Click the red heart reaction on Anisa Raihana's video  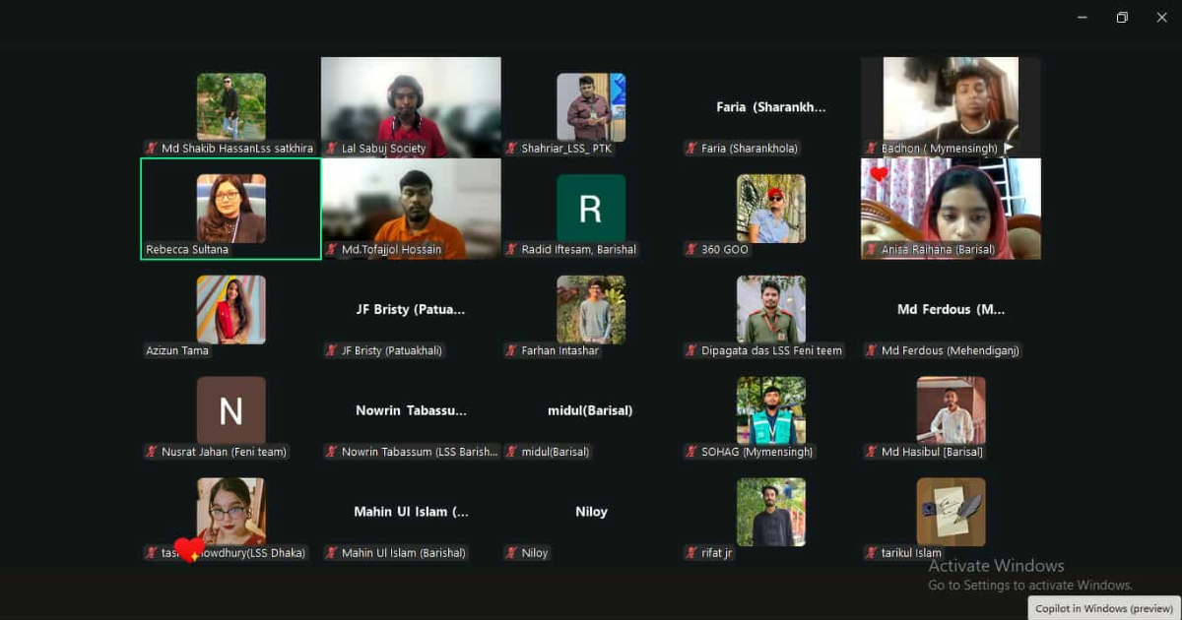tap(879, 174)
